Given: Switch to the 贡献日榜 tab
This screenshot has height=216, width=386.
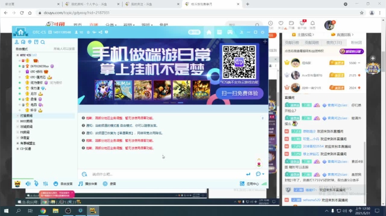Looking at the screenshot, I should point(292,42).
